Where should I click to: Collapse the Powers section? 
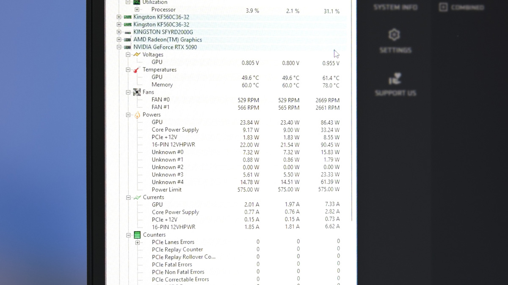128,115
